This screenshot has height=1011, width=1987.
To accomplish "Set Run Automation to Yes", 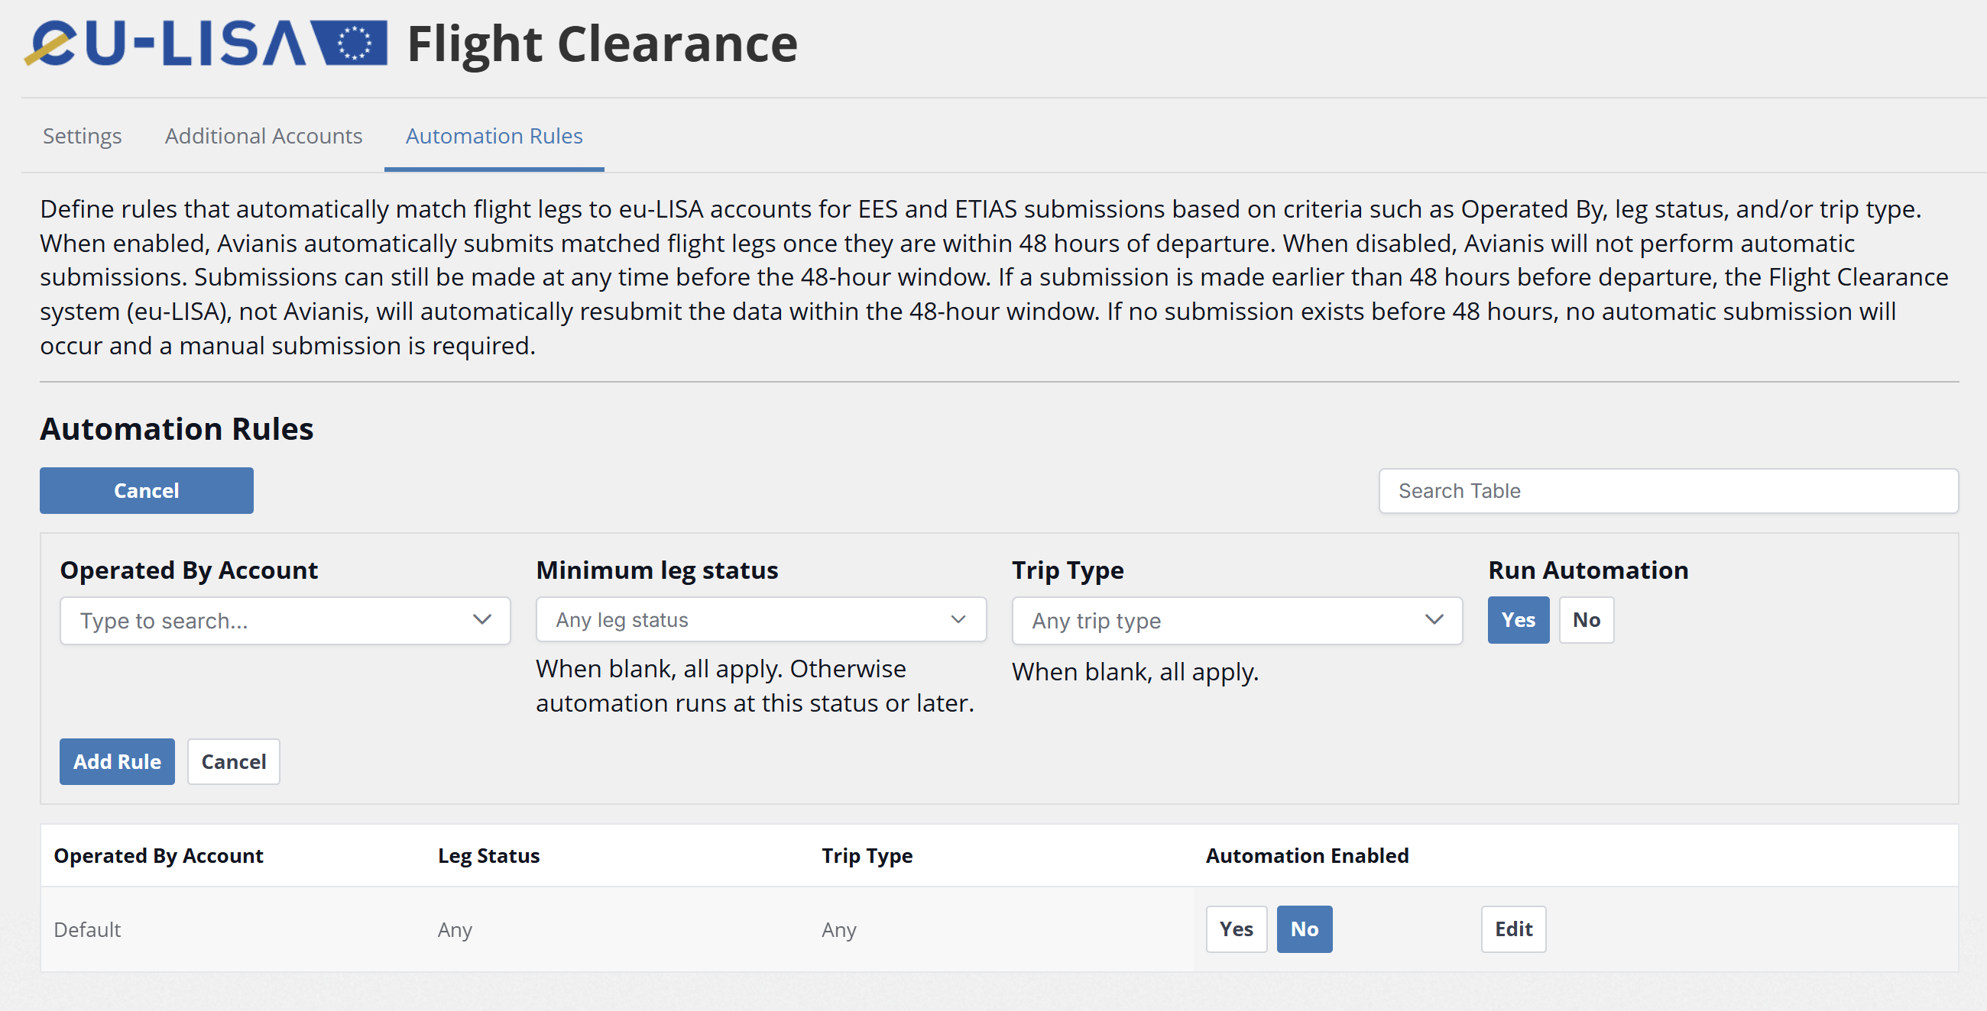I will coord(1517,619).
